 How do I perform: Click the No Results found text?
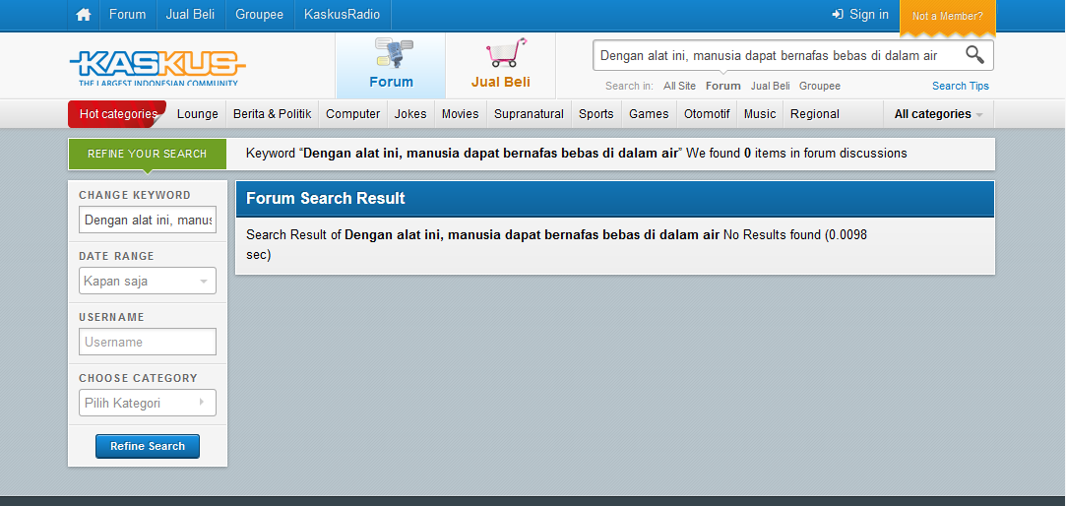[x=773, y=235]
